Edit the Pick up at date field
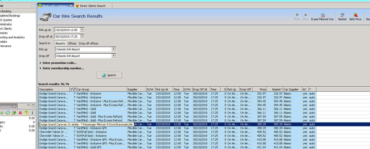 (67, 30)
